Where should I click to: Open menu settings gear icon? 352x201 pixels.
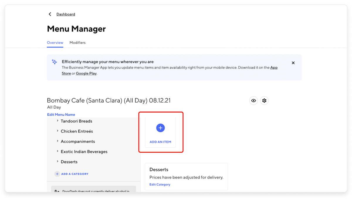pos(264,100)
